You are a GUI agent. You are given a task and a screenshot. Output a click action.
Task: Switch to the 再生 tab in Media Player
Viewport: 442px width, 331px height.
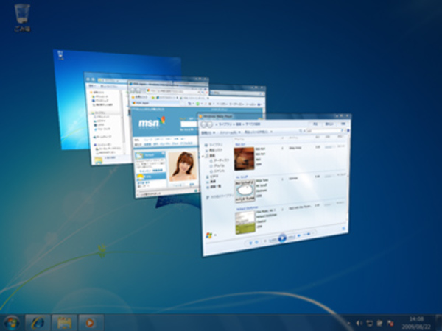pyautogui.click(x=316, y=124)
